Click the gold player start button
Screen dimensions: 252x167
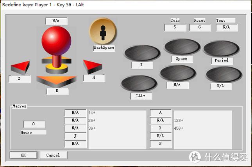[103, 32]
